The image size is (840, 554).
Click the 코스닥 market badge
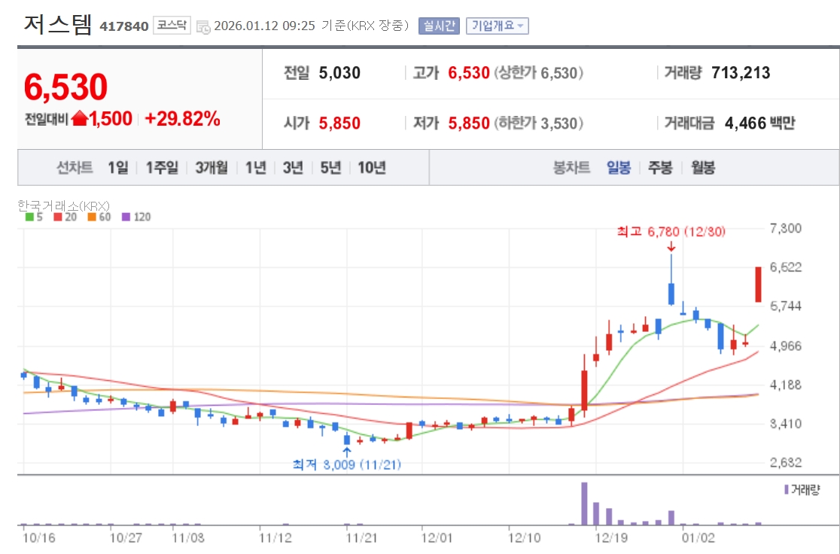pyautogui.click(x=172, y=25)
